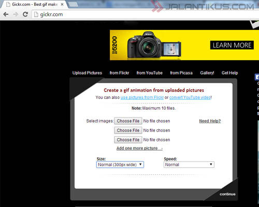Click the gickr.com address bar
Viewport: 259px width, 207px height.
145,14
